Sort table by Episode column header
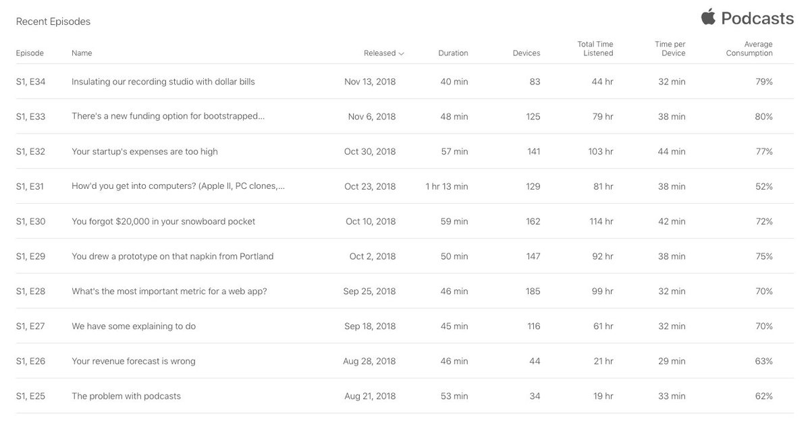This screenshot has height=421, width=810. [x=30, y=53]
